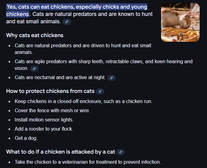
Task: Click the 'Why cats eat chickens' heading
Action: [x=35, y=35]
